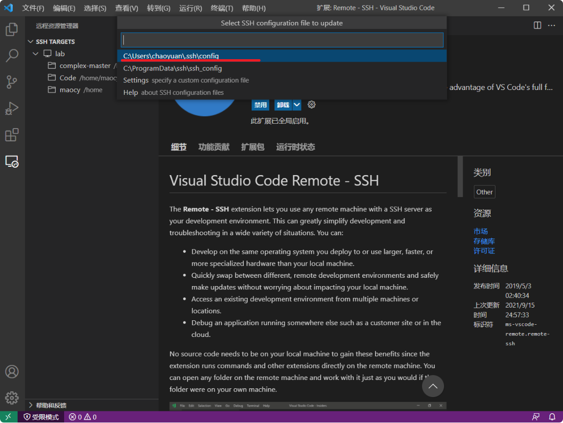Open the 查看(V) menu
The image size is (563, 423).
(x=126, y=8)
